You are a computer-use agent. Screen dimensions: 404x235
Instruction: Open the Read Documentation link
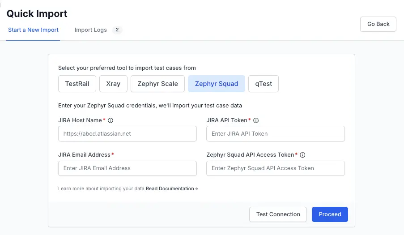pos(170,189)
